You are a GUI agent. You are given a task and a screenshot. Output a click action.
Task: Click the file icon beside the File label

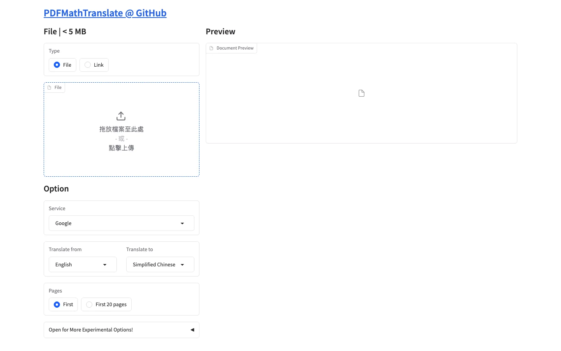[x=49, y=87]
